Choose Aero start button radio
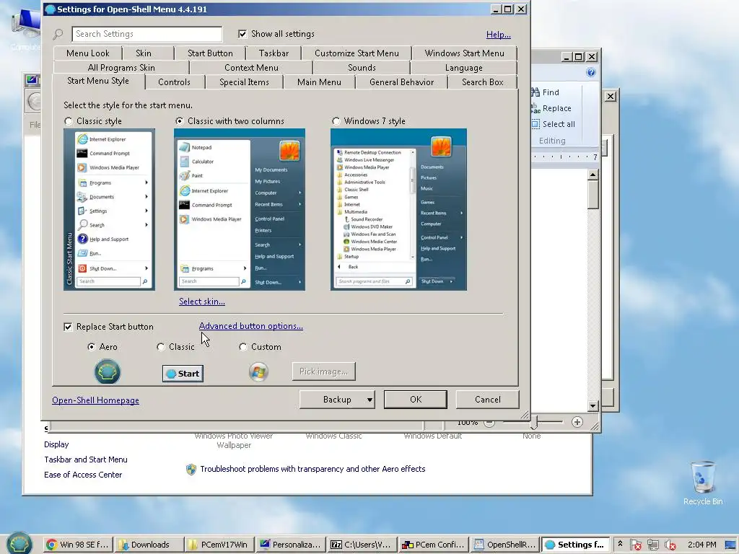This screenshot has height=554, width=739. tap(92, 347)
